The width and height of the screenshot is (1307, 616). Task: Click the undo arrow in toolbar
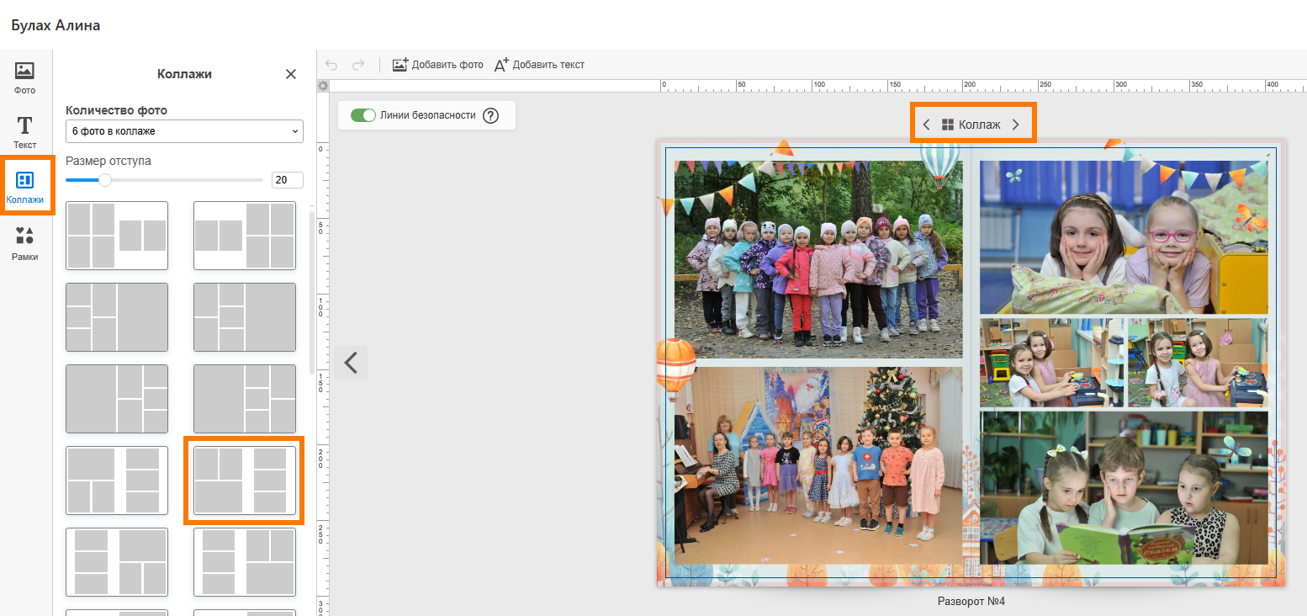point(331,65)
